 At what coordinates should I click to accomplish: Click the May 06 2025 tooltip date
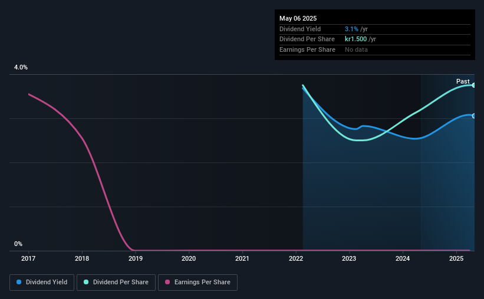coord(298,18)
